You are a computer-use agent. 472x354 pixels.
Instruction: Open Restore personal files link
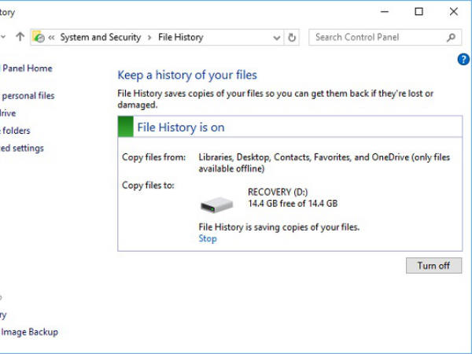click(28, 96)
